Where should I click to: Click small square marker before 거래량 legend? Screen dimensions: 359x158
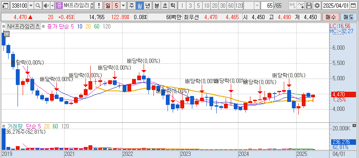click(3, 126)
